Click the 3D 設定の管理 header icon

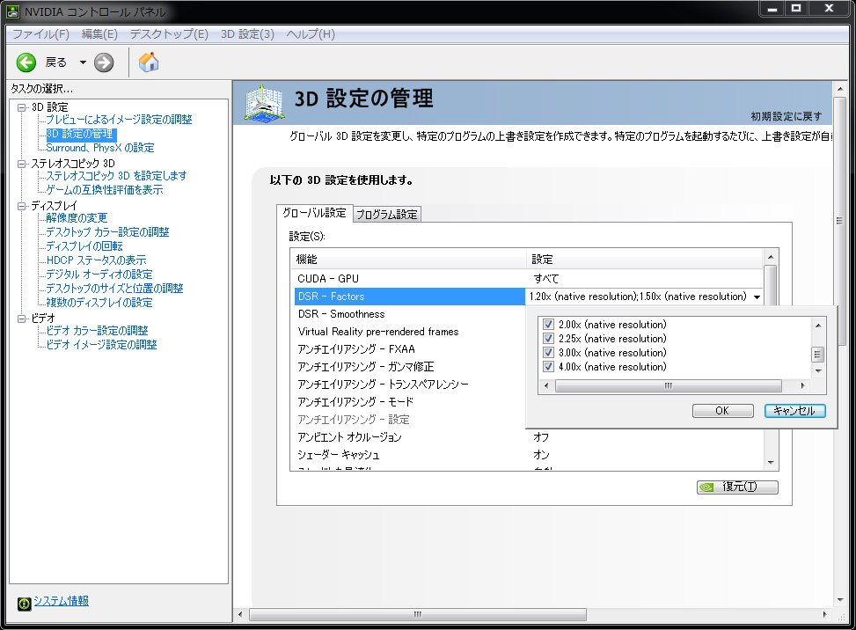tap(264, 103)
